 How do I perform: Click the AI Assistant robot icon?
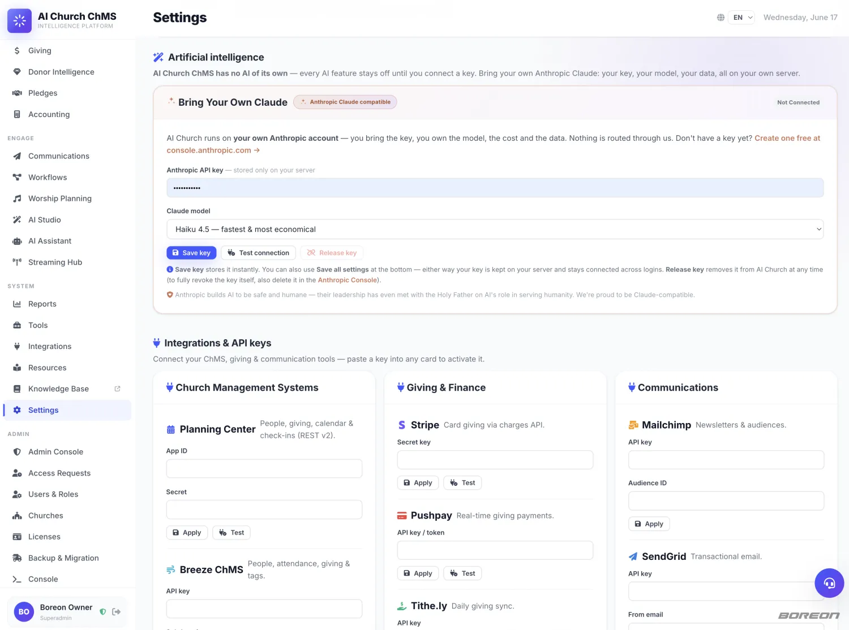tap(17, 241)
